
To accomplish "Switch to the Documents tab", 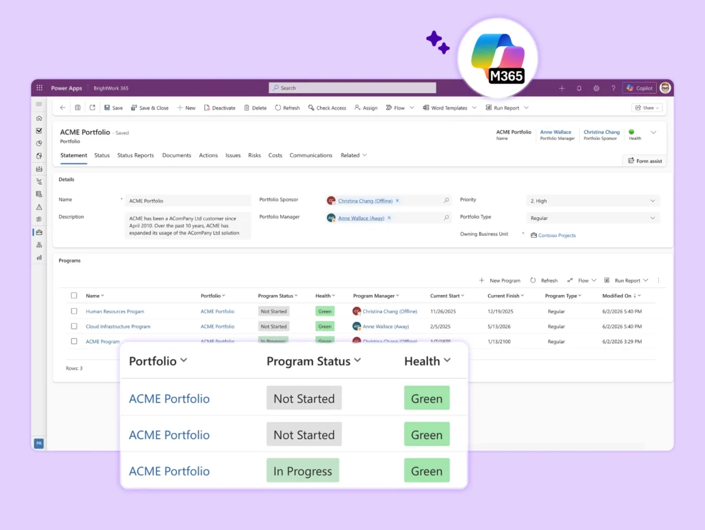I will click(x=177, y=155).
